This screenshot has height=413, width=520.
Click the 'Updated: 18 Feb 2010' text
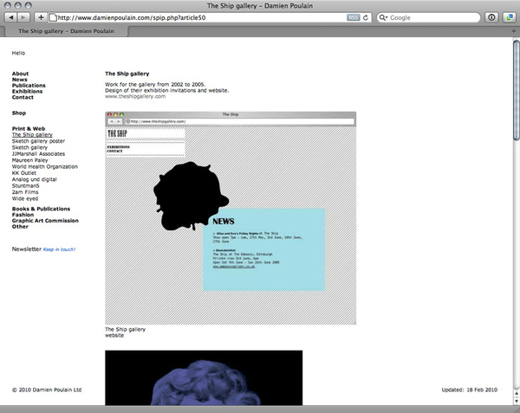[470, 390]
